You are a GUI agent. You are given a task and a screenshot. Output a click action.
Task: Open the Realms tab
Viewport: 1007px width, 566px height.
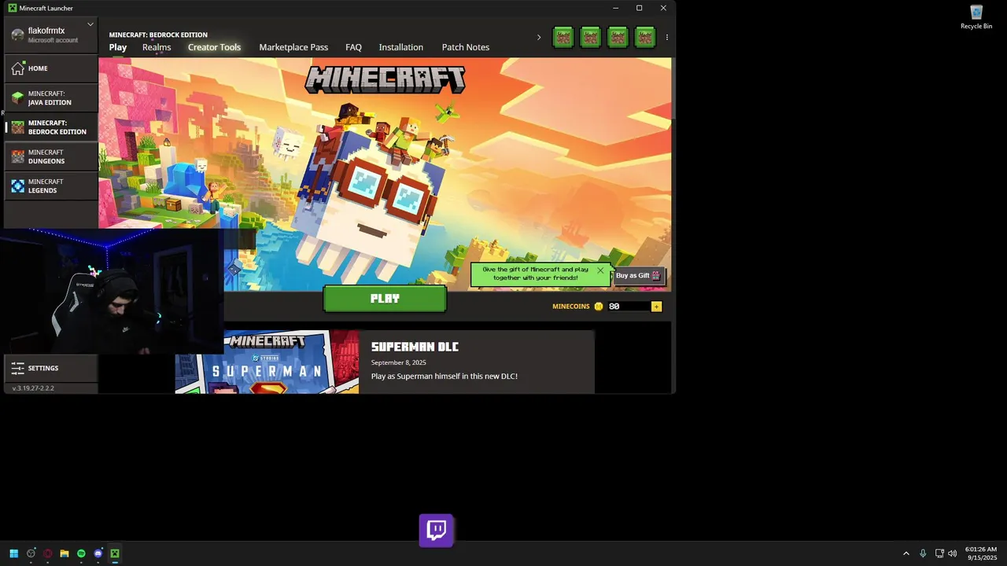point(157,47)
